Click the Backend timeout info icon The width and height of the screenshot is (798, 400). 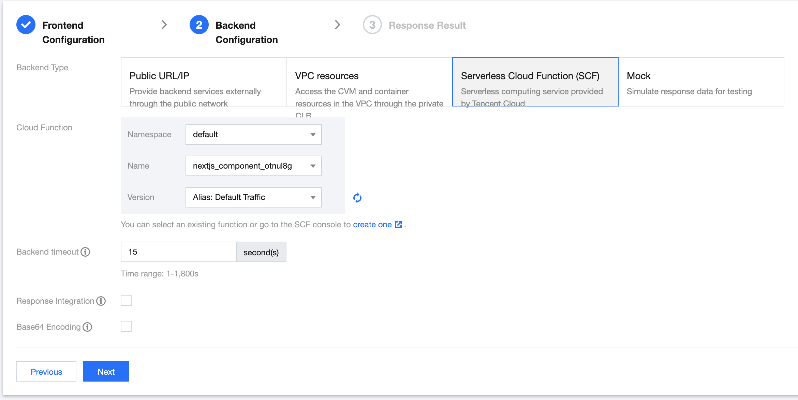pyautogui.click(x=85, y=252)
